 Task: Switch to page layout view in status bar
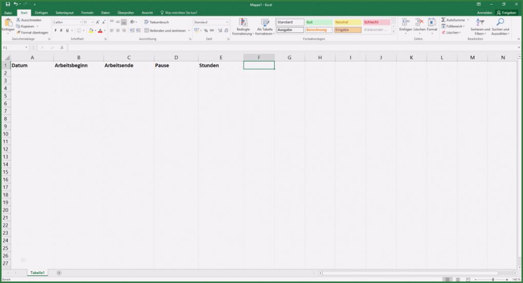pyautogui.click(x=457, y=279)
